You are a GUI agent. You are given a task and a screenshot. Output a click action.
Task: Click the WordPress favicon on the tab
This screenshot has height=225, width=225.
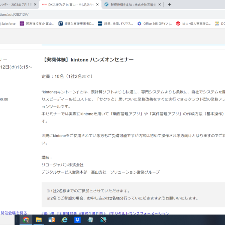[x=106, y=4]
